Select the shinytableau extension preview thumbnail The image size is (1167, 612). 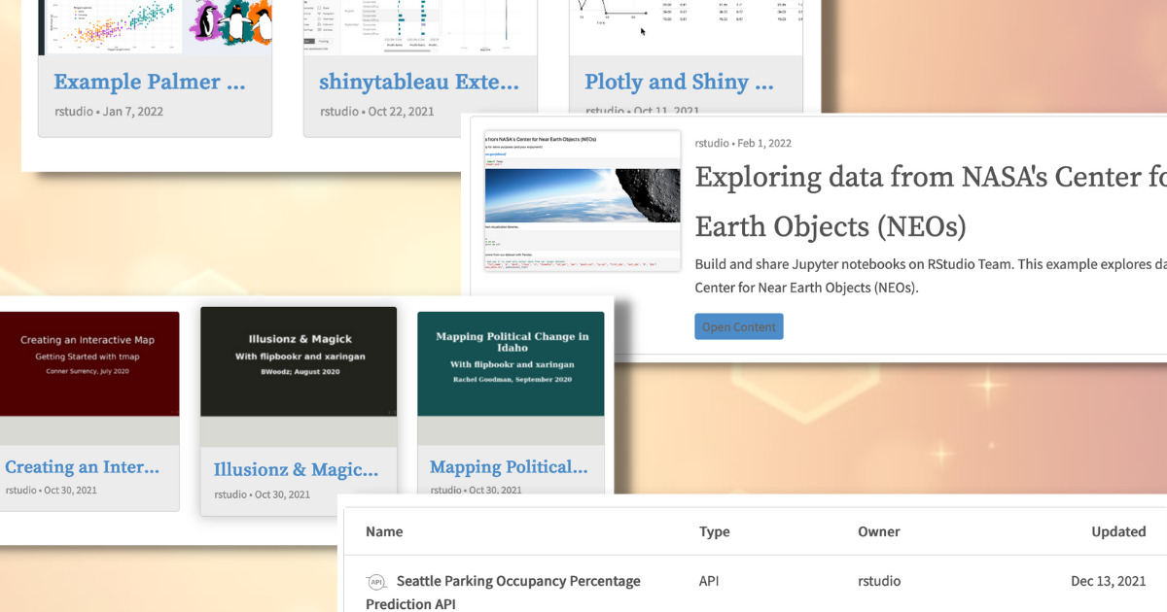(x=419, y=26)
